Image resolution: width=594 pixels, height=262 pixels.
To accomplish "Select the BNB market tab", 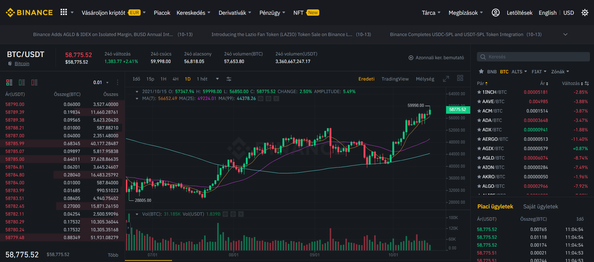I will coord(492,72).
